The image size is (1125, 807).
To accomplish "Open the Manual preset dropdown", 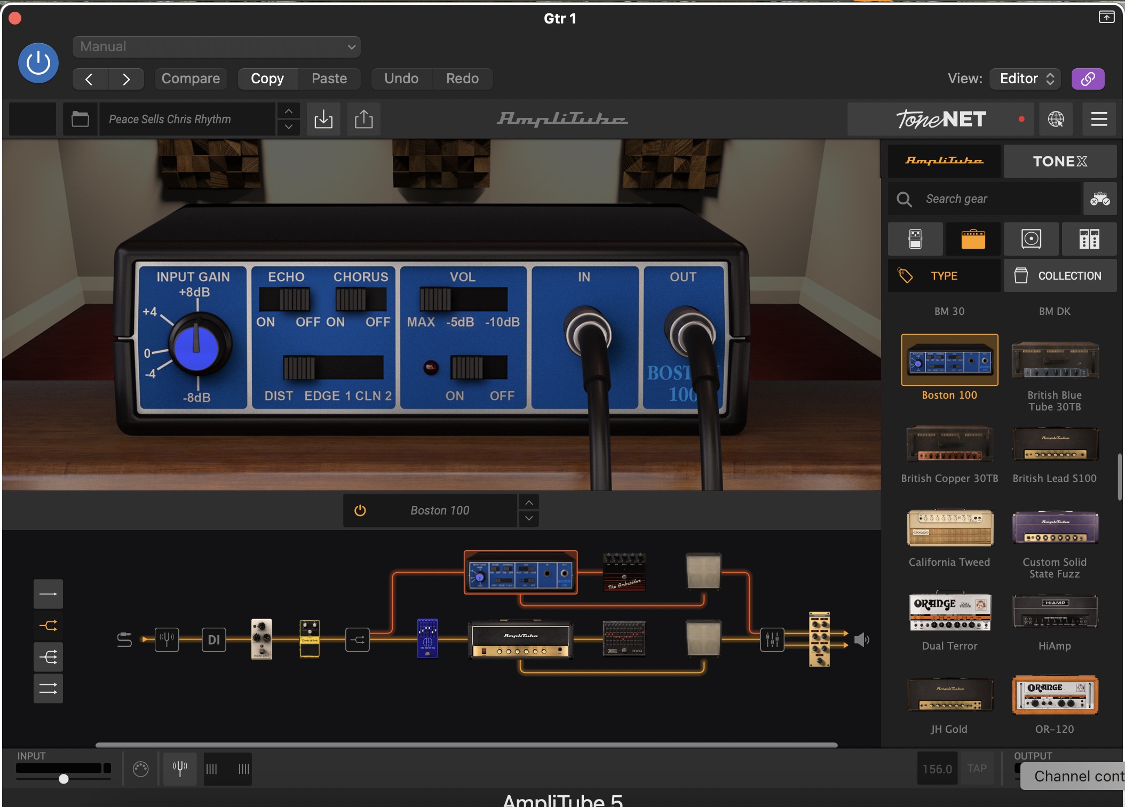I will click(216, 46).
